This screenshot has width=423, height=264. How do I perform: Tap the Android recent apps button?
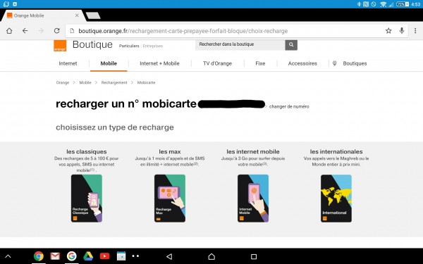254,256
